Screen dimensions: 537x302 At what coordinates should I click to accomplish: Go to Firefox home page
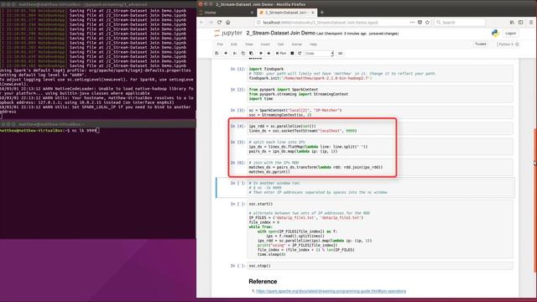(227, 23)
